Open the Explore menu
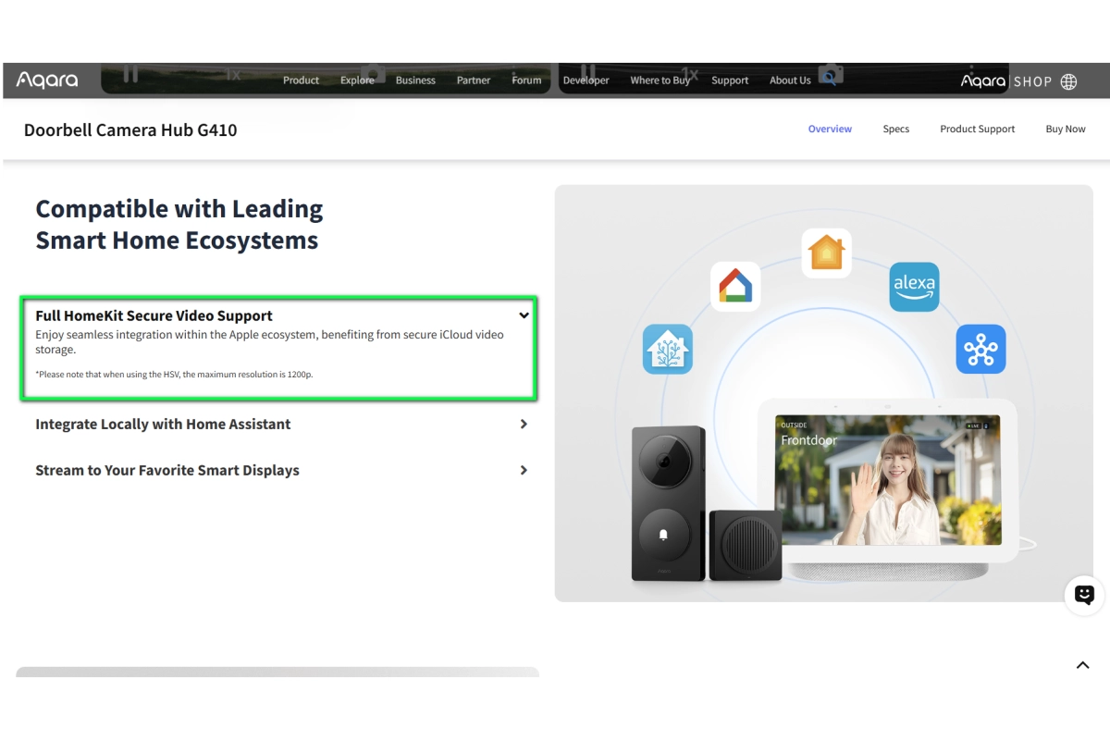Screen dimensions: 1110x740 [357, 80]
